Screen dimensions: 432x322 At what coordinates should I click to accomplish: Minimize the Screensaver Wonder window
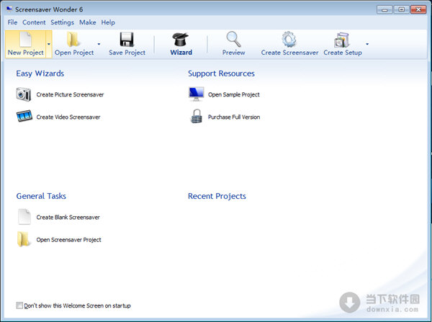(384, 10)
